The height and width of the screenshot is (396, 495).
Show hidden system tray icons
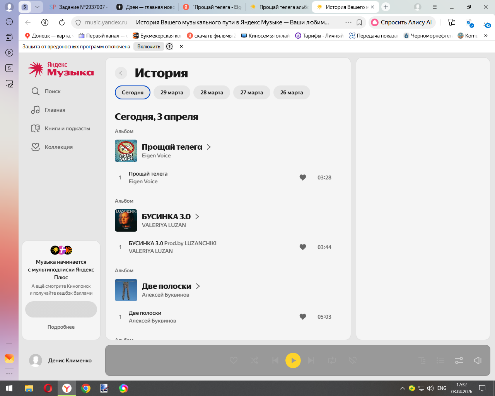coord(403,388)
